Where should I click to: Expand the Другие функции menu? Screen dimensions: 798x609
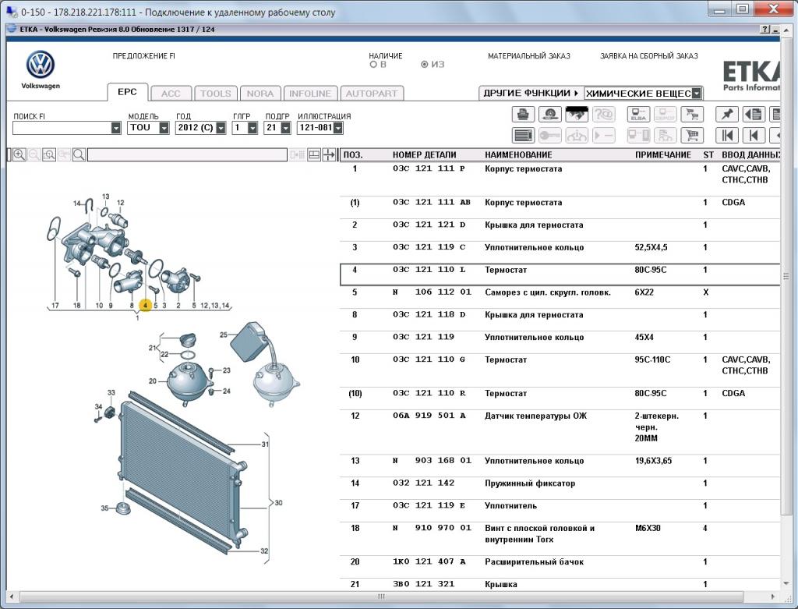coord(531,94)
